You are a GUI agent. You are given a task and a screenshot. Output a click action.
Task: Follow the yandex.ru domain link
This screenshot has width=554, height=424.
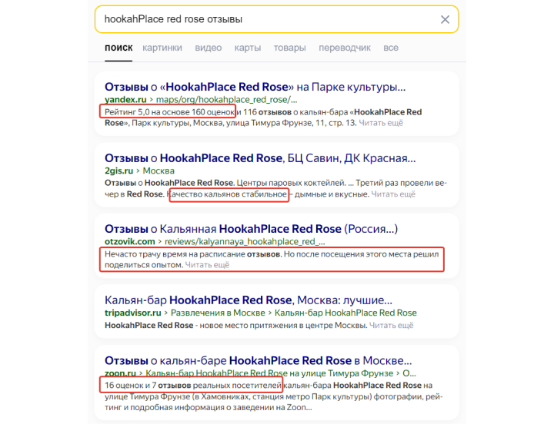125,100
